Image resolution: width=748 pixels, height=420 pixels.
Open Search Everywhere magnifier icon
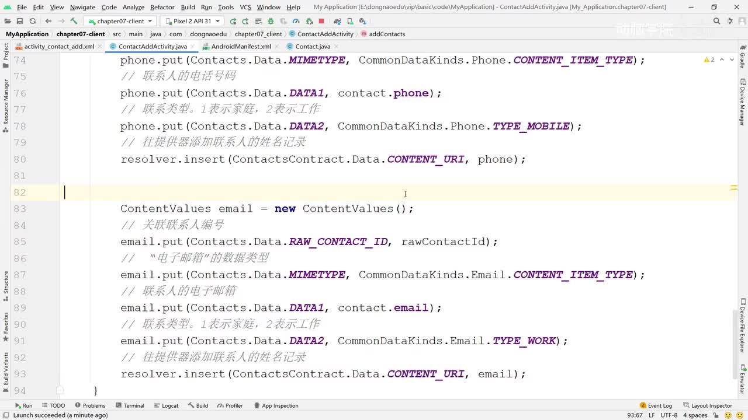point(716,21)
